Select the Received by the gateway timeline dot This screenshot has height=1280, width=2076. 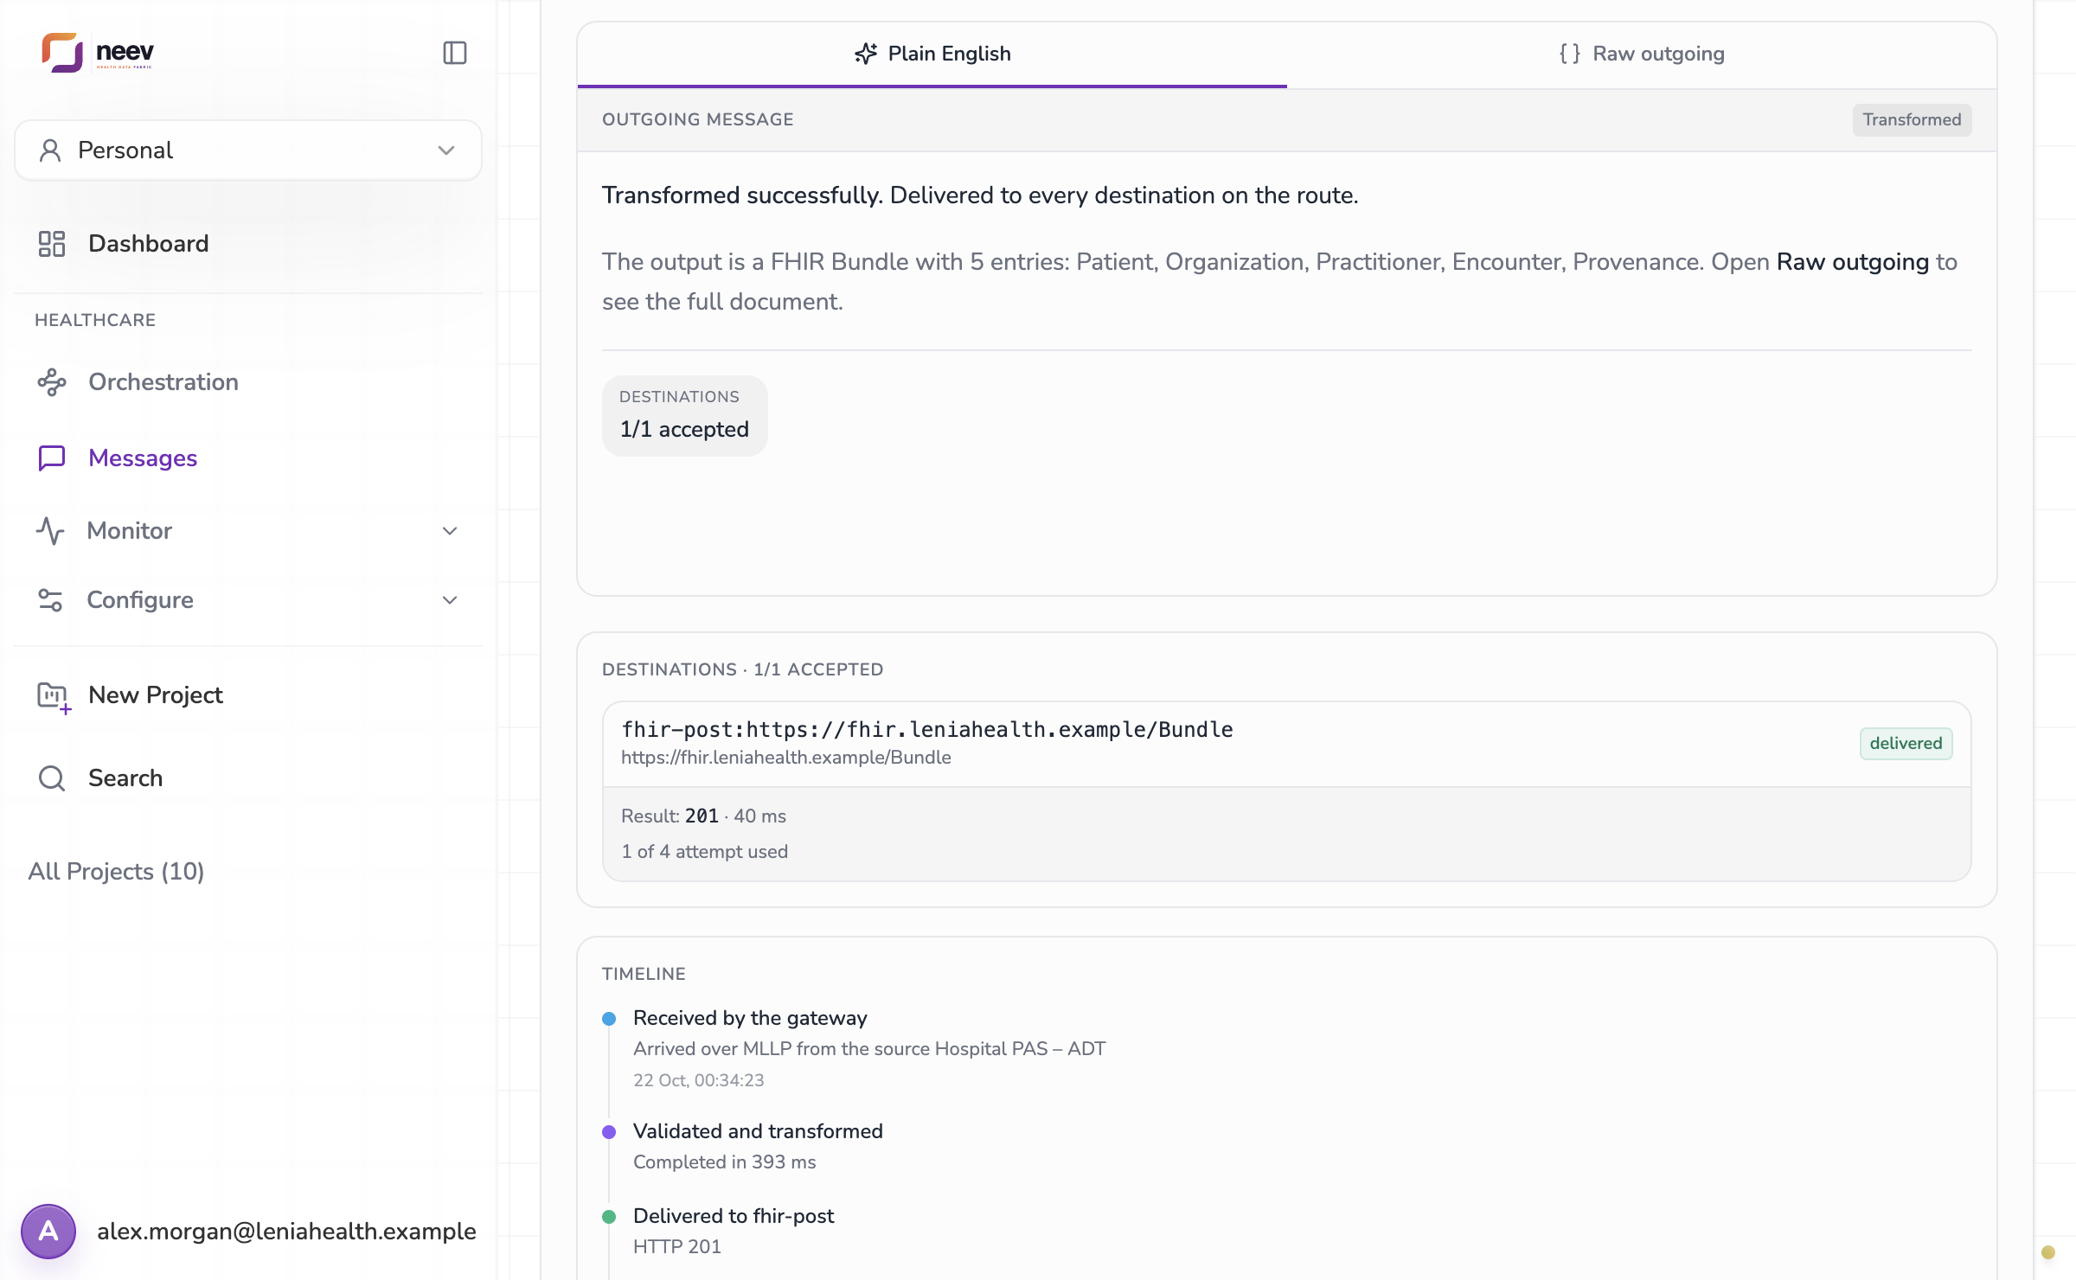[x=609, y=1019]
